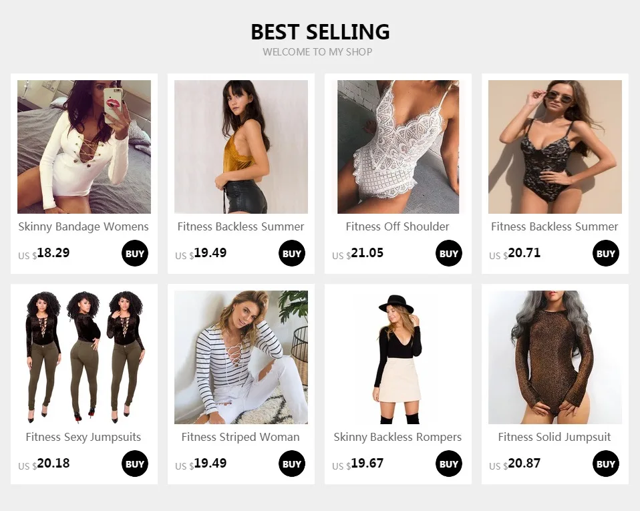Open the yellow backless top product image

pyautogui.click(x=241, y=147)
